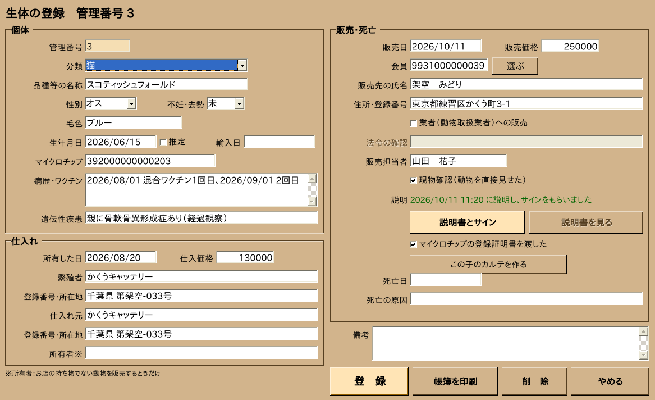Viewport: 655px width, 400px height.
Task: Click the empty 死亡の原因 field
Action: tap(526, 299)
